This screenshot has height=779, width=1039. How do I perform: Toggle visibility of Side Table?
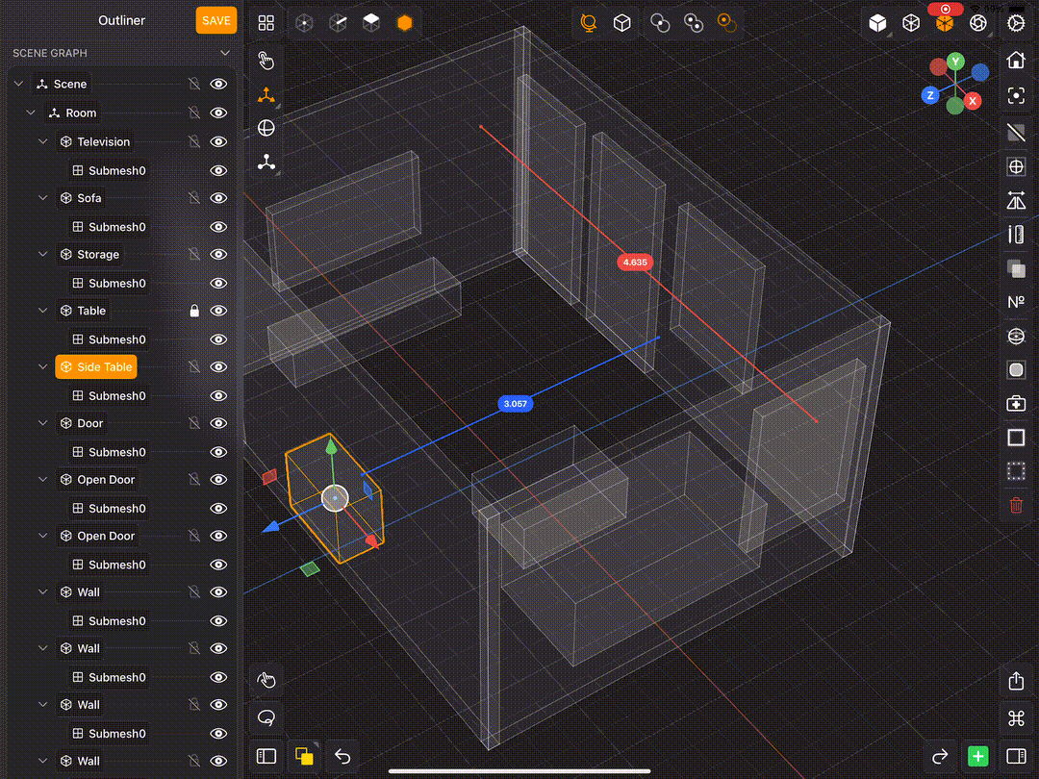coord(218,367)
